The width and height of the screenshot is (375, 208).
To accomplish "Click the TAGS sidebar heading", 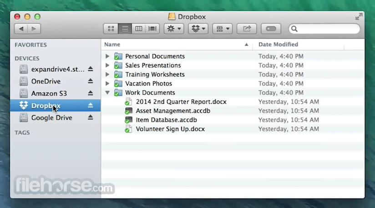I will (x=22, y=133).
